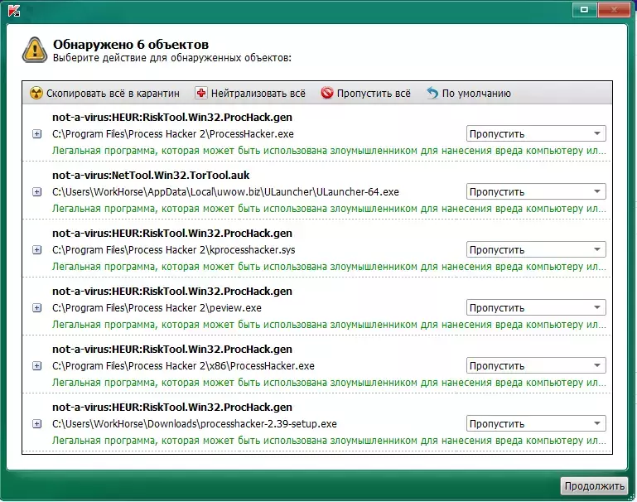Screen dimensions: 637x502
Task: Expand details for peview.exe entry
Action: pyautogui.click(x=37, y=308)
